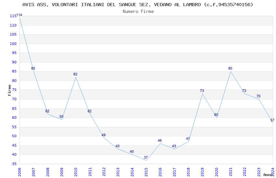
Task: Click the x-axis year 2009
Action: pyautogui.click(x=62, y=172)
